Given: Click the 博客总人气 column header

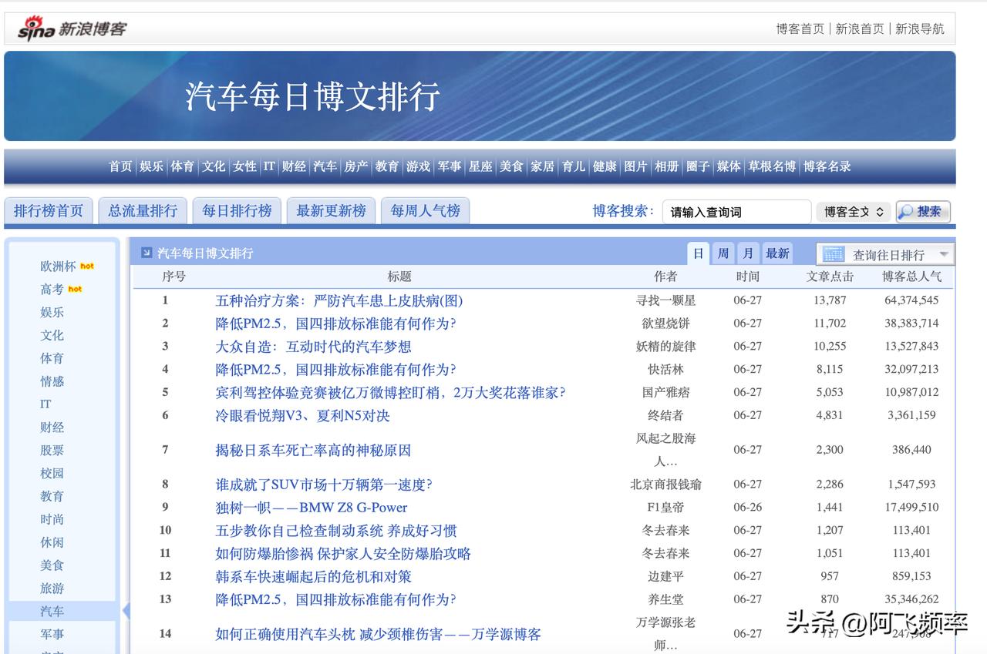Looking at the screenshot, I should tap(911, 277).
